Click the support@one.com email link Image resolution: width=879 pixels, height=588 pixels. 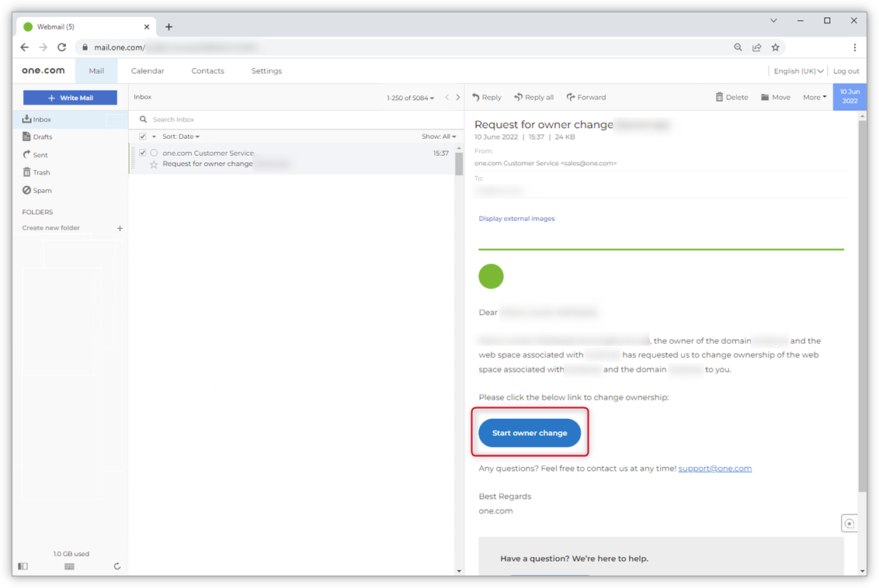coord(714,469)
